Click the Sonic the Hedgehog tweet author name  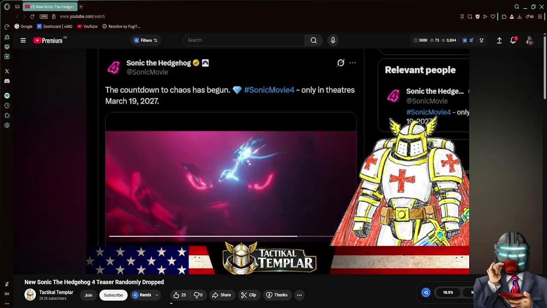(159, 63)
